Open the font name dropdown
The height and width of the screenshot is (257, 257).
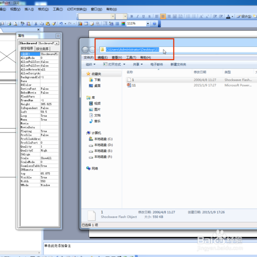pyautogui.click(x=113, y=16)
